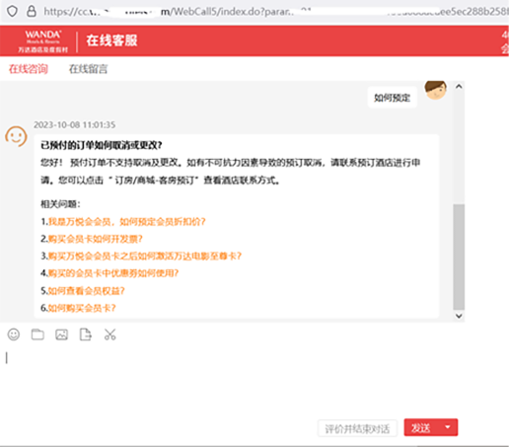509x447 pixels.
Task: Click the chat scrollbar up arrow
Action: (459, 87)
